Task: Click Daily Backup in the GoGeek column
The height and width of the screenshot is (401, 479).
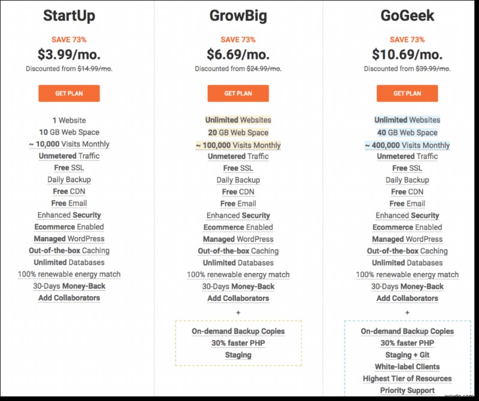Action: click(407, 180)
